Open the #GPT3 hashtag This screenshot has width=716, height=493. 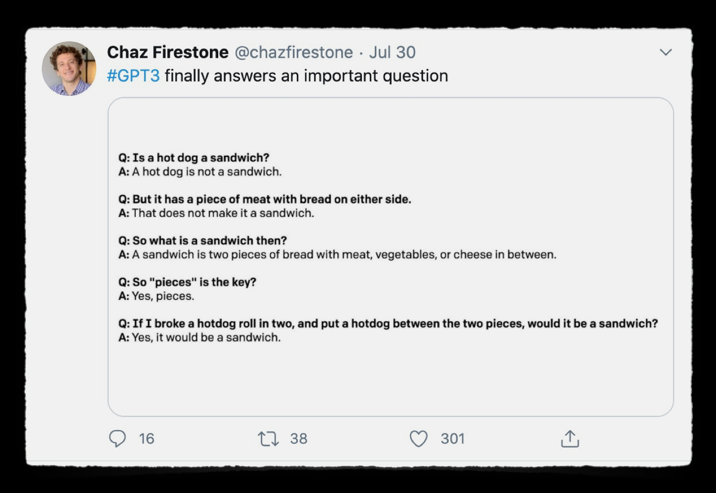(133, 76)
